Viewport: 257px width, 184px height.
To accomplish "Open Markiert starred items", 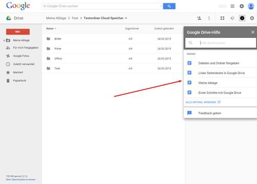I will click(x=18, y=72).
